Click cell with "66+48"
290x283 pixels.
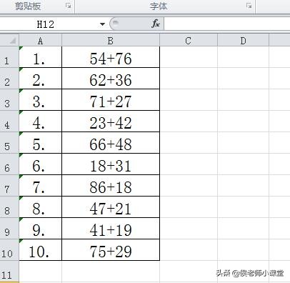click(x=111, y=143)
